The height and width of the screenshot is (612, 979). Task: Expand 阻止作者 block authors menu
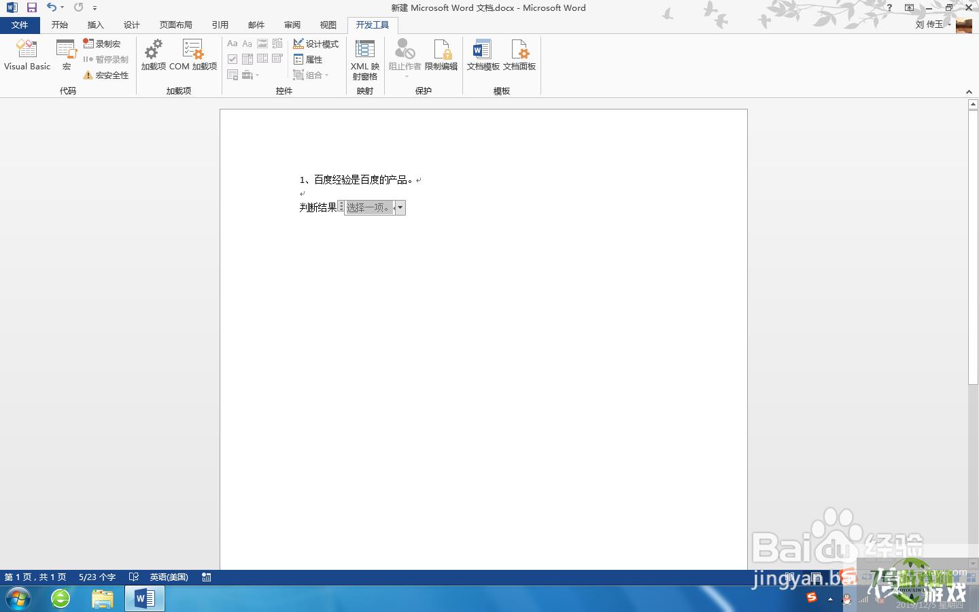(x=405, y=58)
